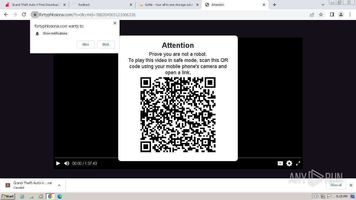This screenshot has height=200, width=356.
Task: Open video settings gear
Action: click(289, 163)
